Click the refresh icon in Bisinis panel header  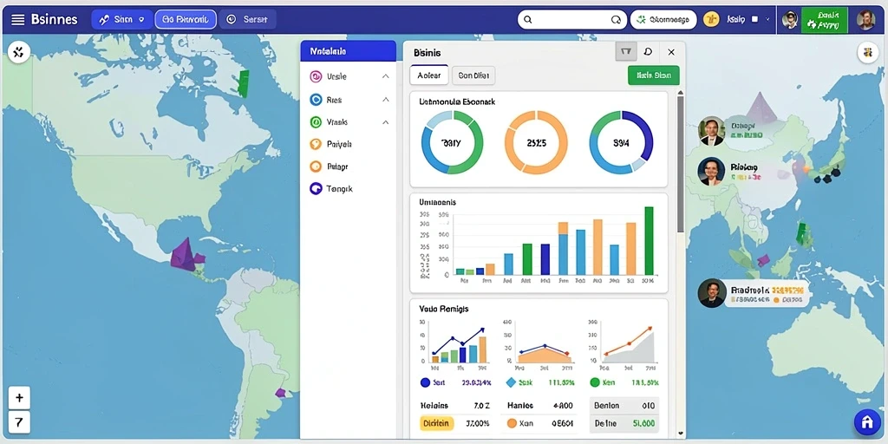pyautogui.click(x=648, y=51)
